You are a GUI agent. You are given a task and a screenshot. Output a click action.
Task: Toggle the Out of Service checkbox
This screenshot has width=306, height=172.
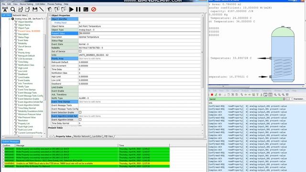pos(80,51)
